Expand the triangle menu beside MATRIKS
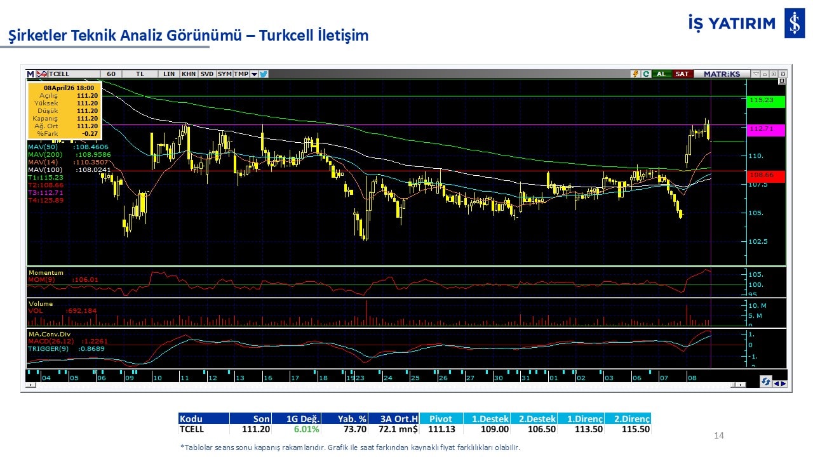The height and width of the screenshot is (457, 813). point(755,74)
